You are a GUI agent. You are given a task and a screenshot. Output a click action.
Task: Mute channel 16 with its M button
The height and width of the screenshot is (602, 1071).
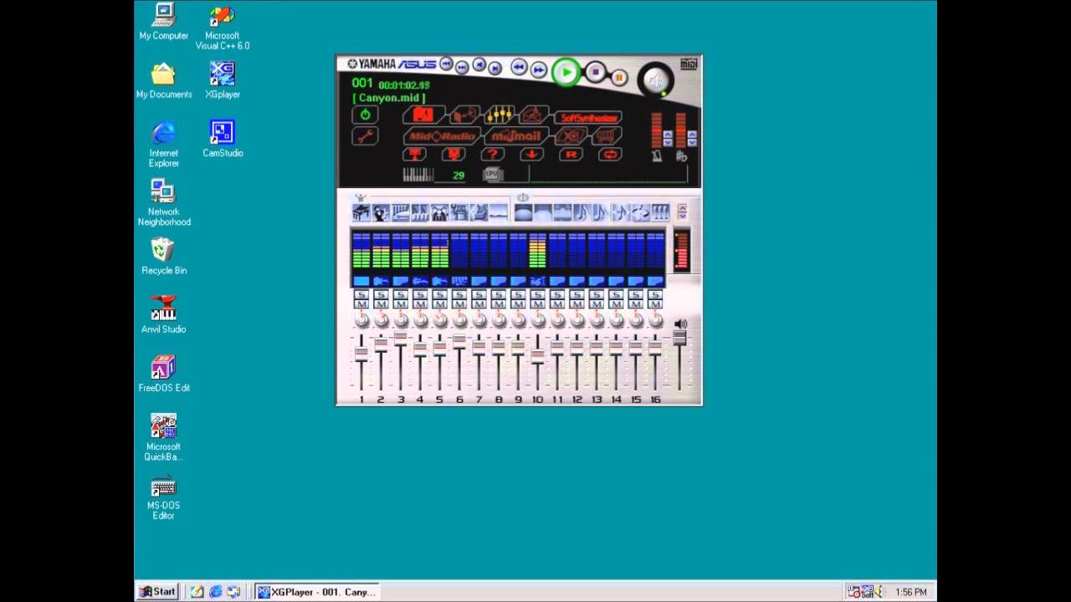click(656, 304)
